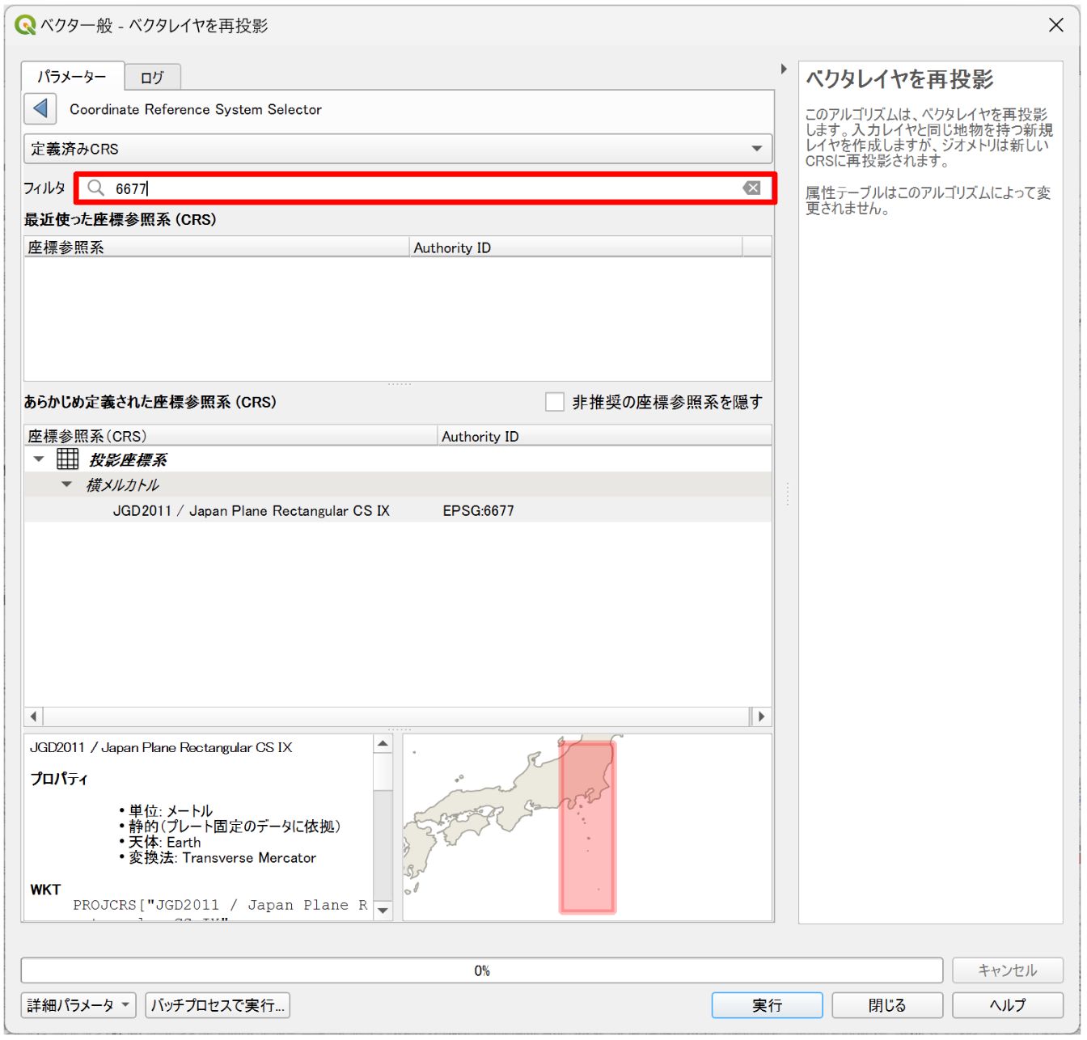Screen dimensions: 1087x1040
Task: Click the grid icon beside 投影座標系
Action: coord(68,459)
